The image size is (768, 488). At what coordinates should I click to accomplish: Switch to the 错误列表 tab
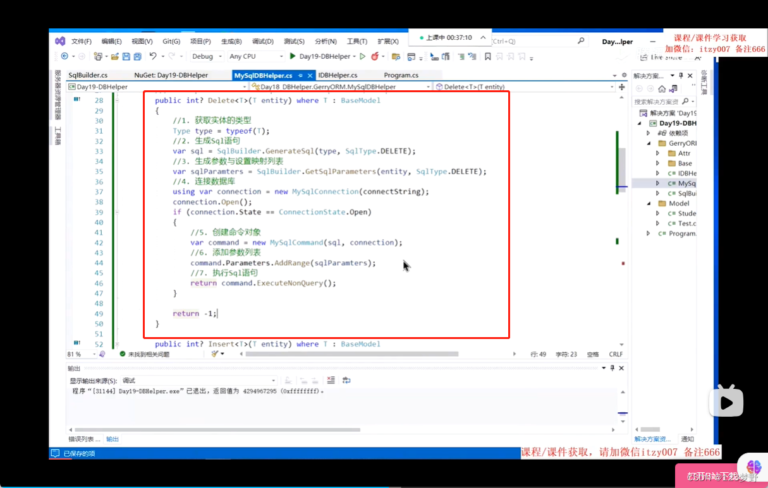tap(84, 439)
